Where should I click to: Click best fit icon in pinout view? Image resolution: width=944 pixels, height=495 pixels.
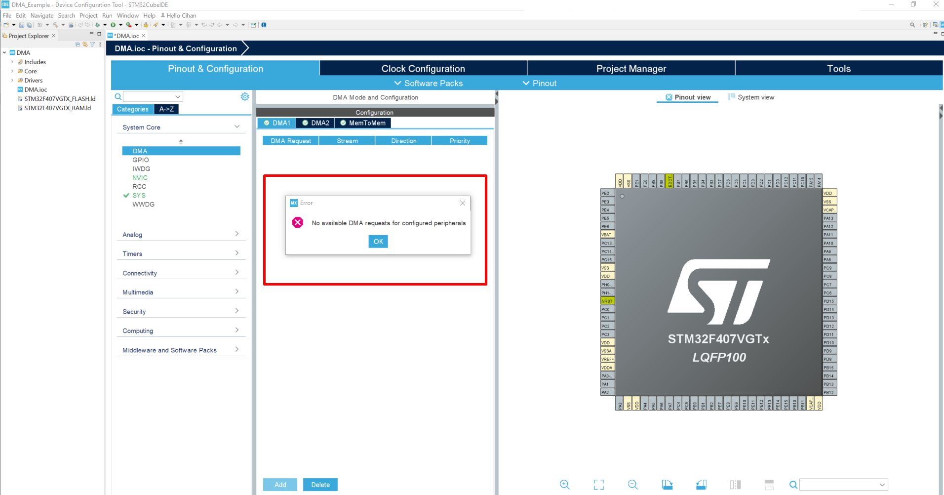point(598,485)
